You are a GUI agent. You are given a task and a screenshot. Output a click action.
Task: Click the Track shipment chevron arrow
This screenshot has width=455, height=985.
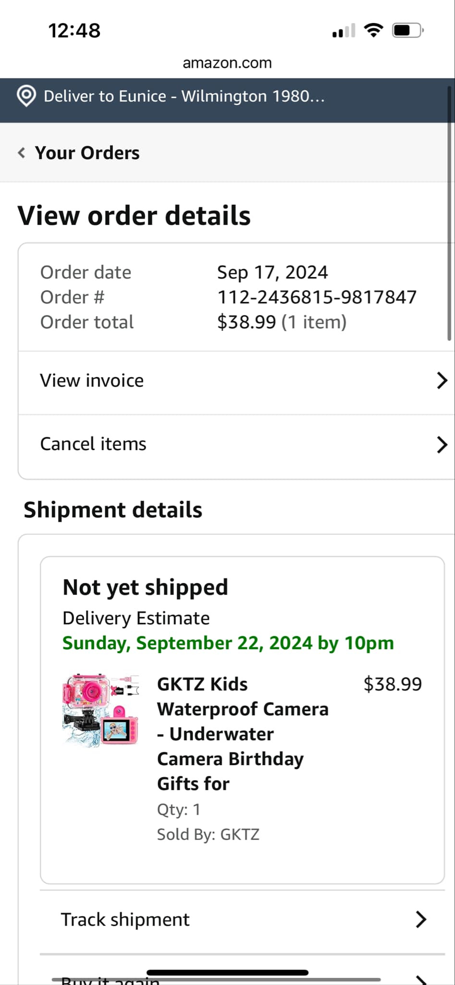tap(421, 919)
